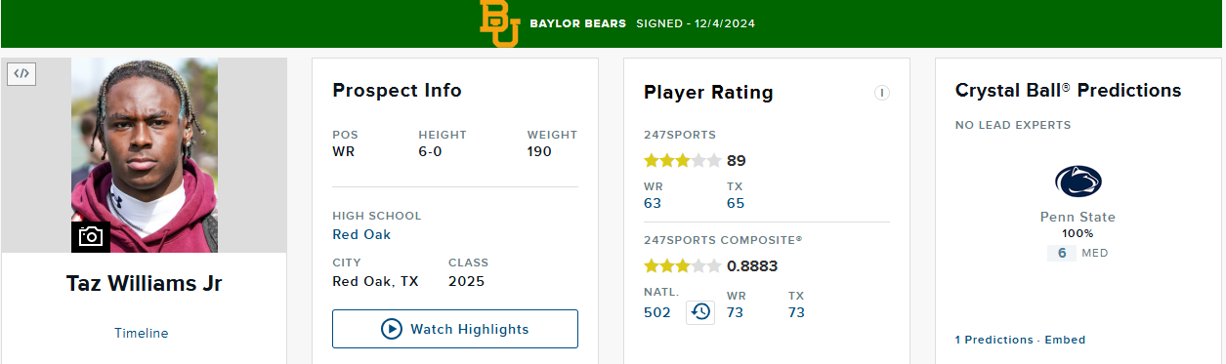Open 247Sports TX state rank 65
The width and height of the screenshot is (1226, 364).
736,203
